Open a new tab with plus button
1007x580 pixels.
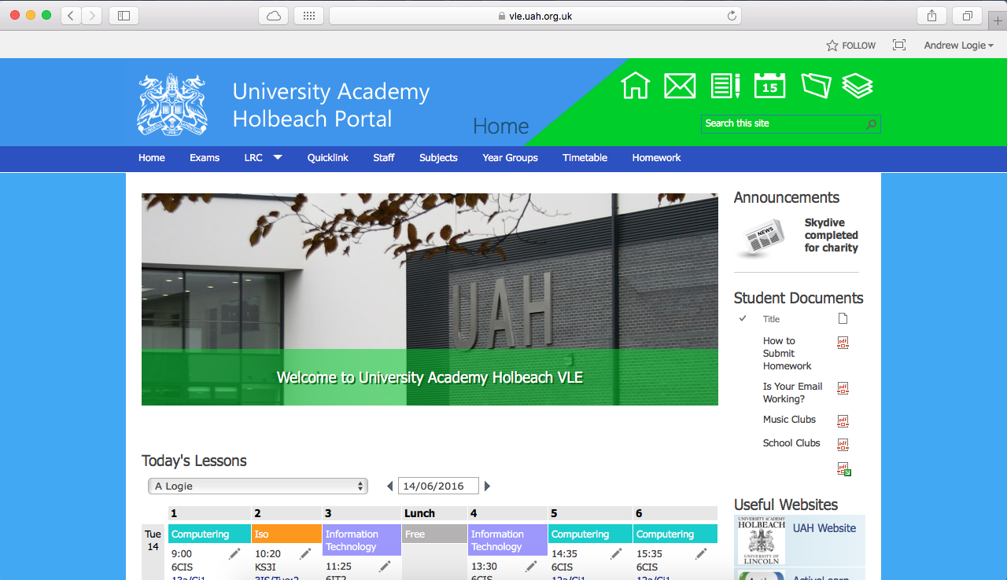pyautogui.click(x=998, y=20)
